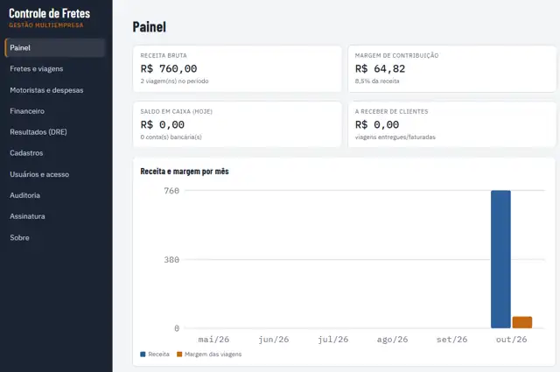Click the orange margin bar for out/26
Image resolution: width=560 pixels, height=372 pixels.
click(522, 322)
